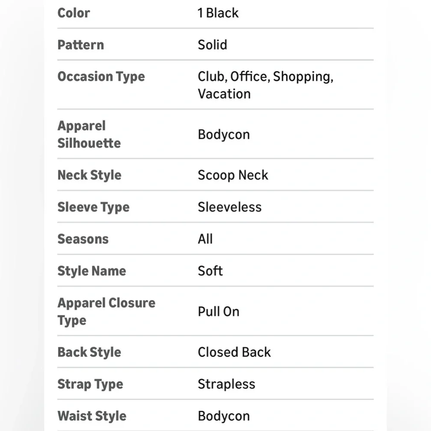Viewport: 431px width, 431px height.
Task: Click the 'Closed Back' value
Action: pyautogui.click(x=234, y=352)
